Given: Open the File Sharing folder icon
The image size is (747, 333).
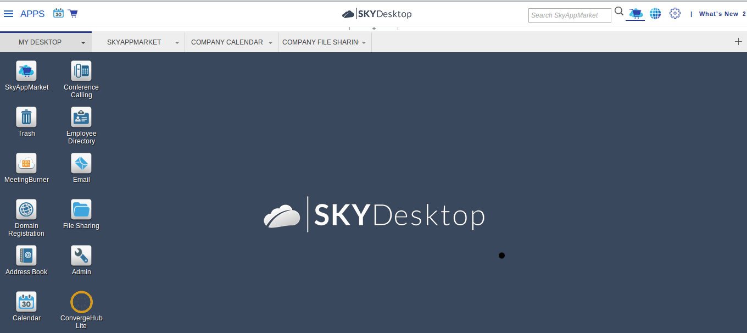Looking at the screenshot, I should (x=81, y=209).
